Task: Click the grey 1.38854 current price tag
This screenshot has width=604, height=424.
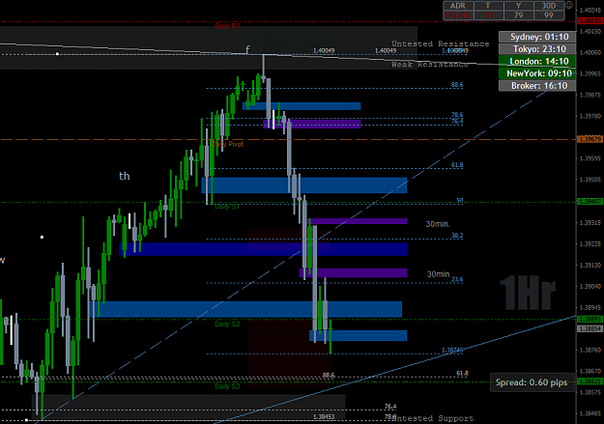Action: [x=590, y=328]
